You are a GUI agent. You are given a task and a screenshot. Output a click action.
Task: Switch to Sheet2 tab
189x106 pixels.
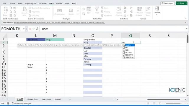[58, 100]
